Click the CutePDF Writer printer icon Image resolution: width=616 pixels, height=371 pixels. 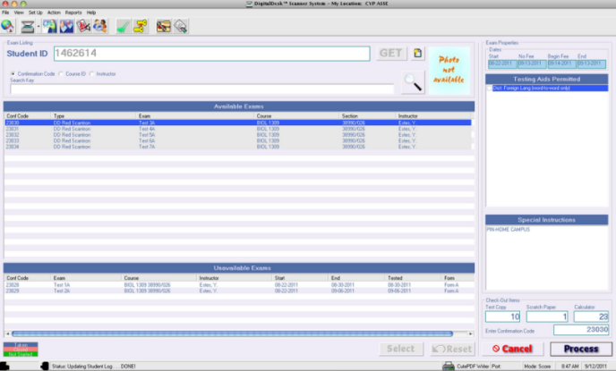pyautogui.click(x=448, y=366)
